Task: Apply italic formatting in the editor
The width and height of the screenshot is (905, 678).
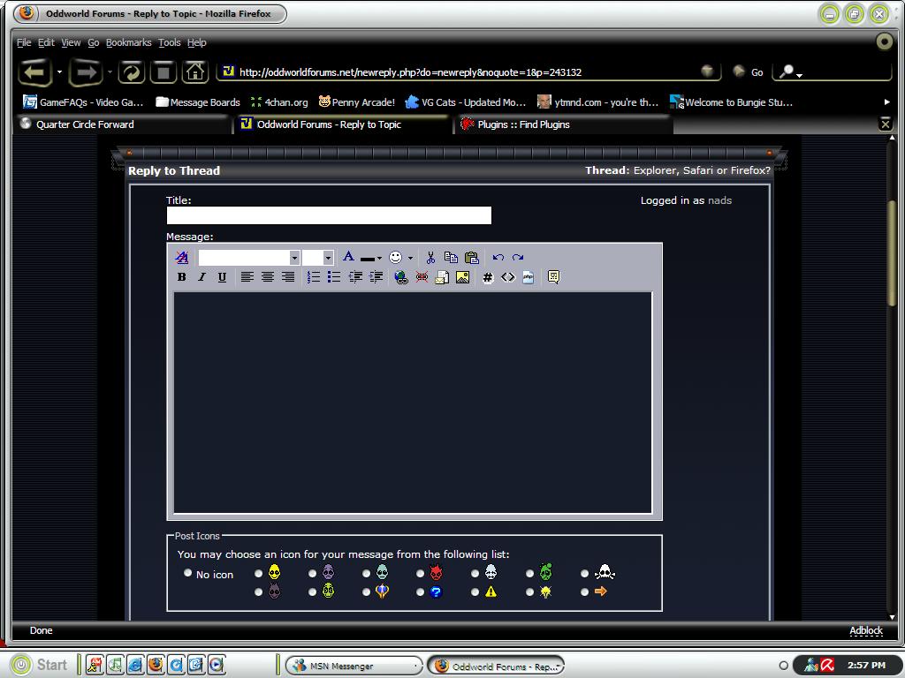Action: tap(202, 277)
